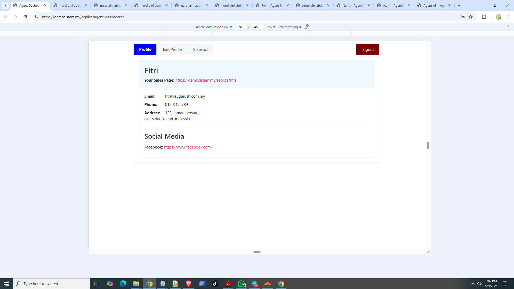Open PowerShell from the taskbar
This screenshot has width=514, height=289.
[x=202, y=284]
